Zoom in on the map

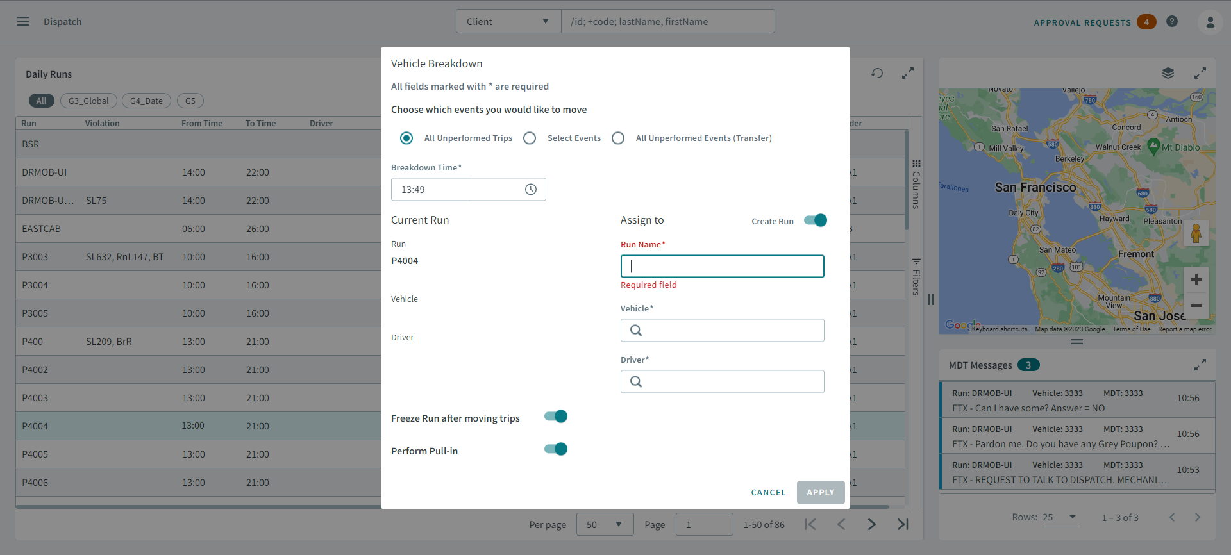coord(1196,279)
